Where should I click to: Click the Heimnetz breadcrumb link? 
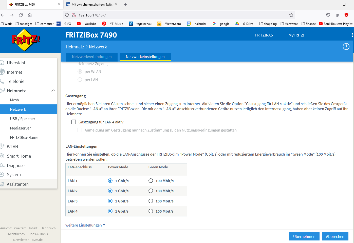[75, 47]
